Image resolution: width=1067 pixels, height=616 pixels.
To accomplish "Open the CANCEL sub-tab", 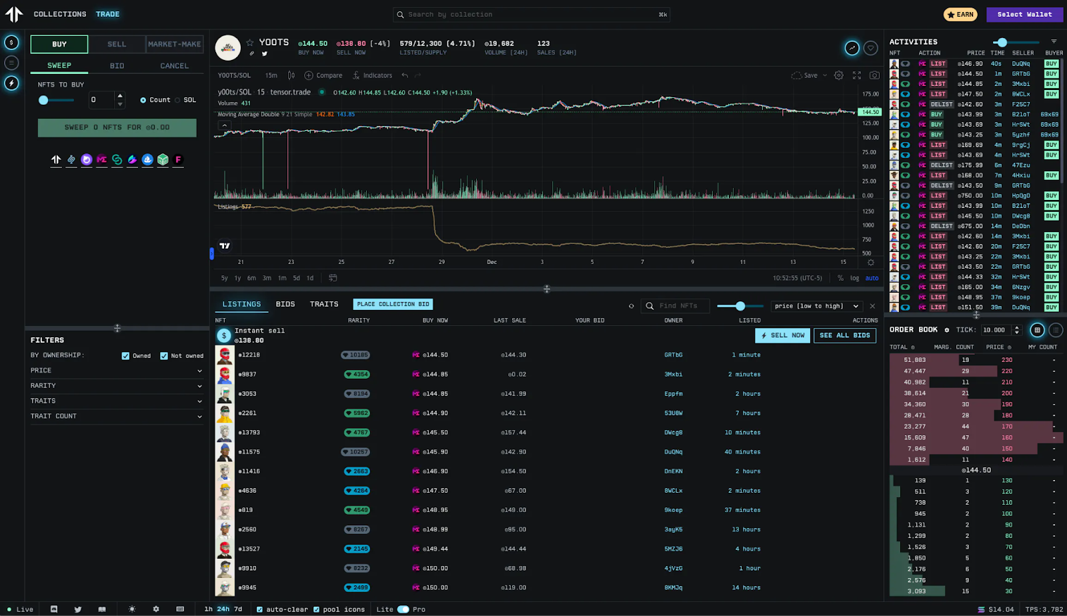I will point(174,66).
